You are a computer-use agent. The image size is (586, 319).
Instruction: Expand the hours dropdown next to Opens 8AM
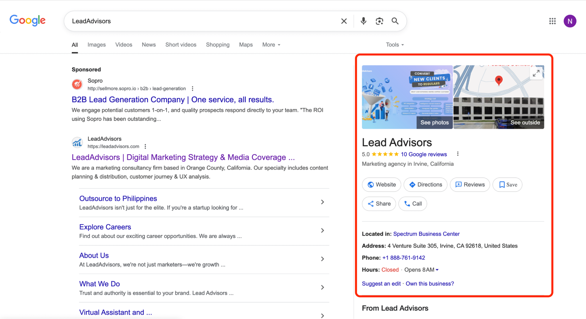click(437, 270)
